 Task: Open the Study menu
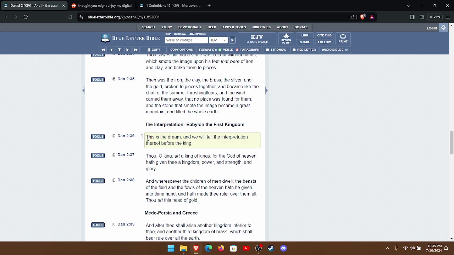pyautogui.click(x=167, y=27)
